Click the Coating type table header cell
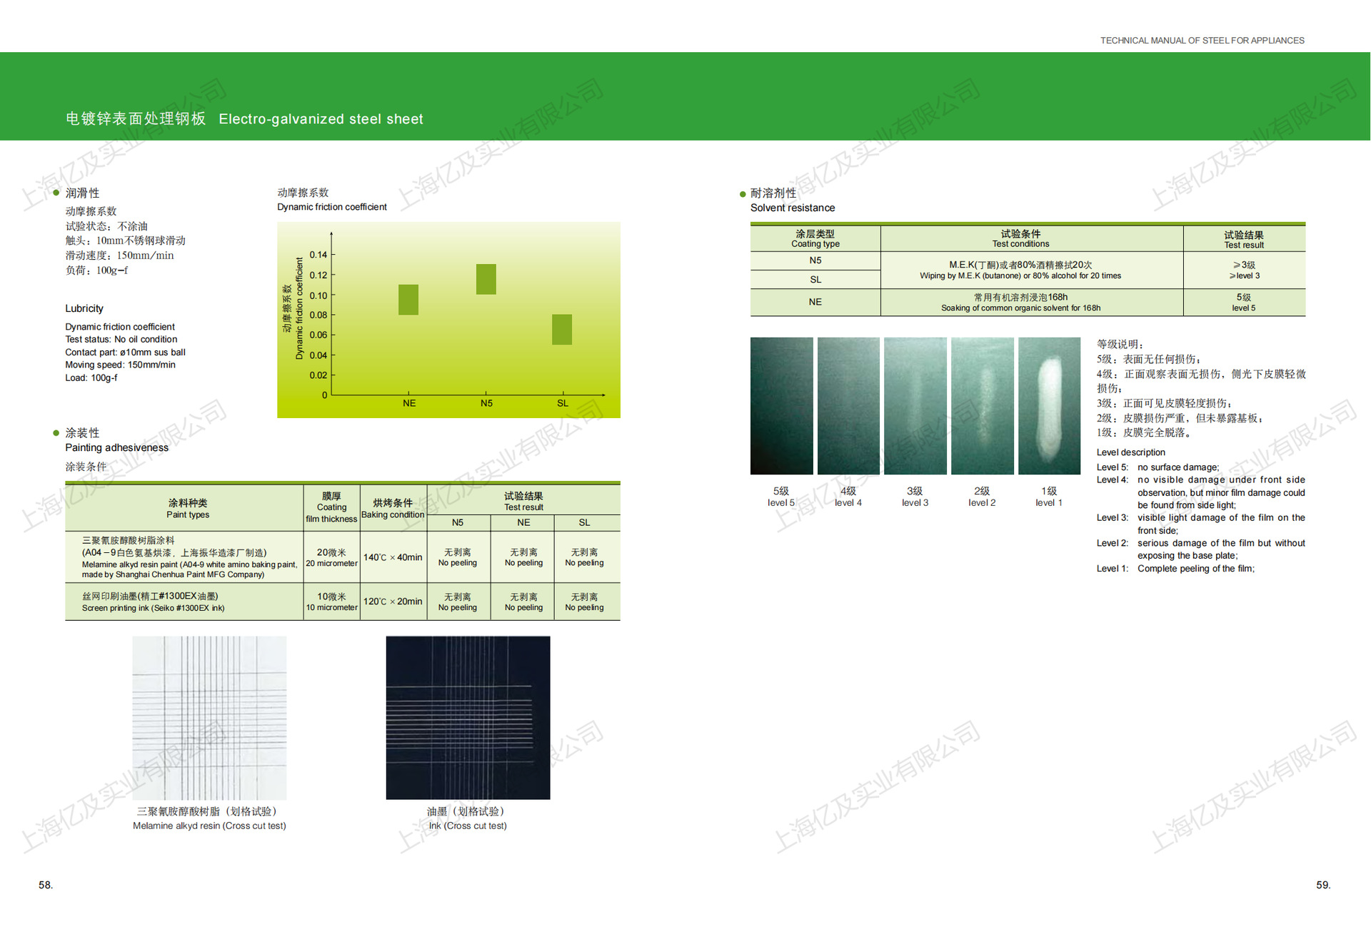The width and height of the screenshot is (1371, 929). click(x=815, y=238)
